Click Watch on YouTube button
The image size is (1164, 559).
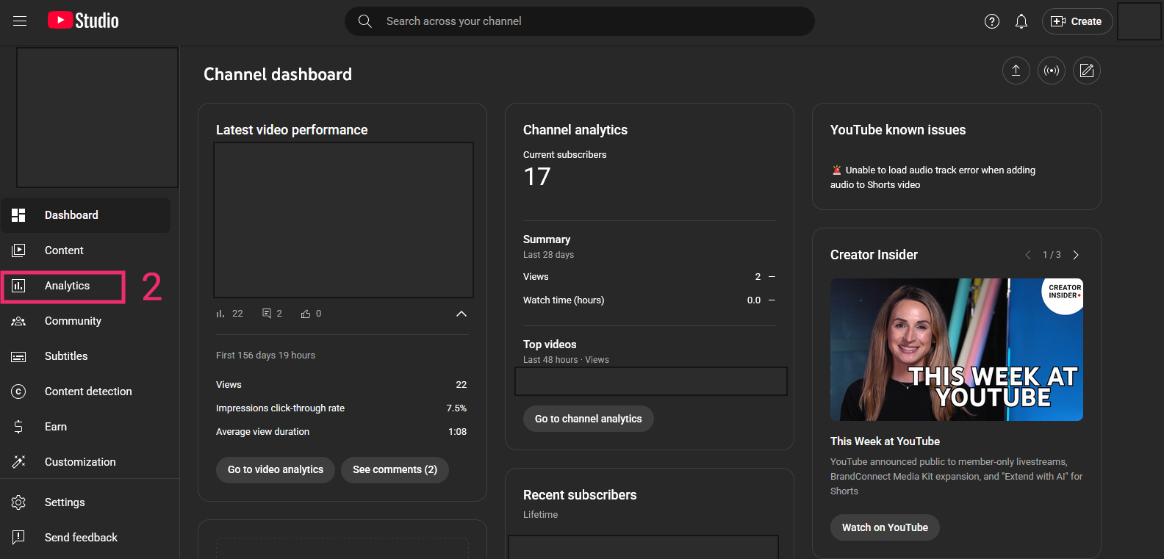[884, 527]
